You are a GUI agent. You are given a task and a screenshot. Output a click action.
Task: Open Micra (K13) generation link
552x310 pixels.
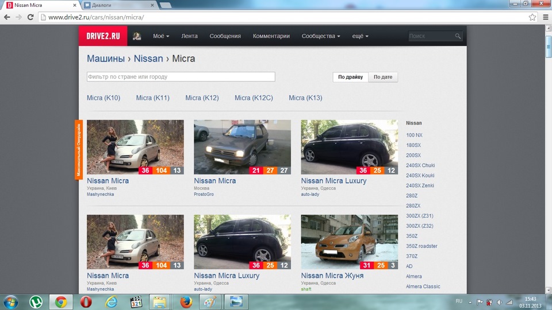point(305,98)
